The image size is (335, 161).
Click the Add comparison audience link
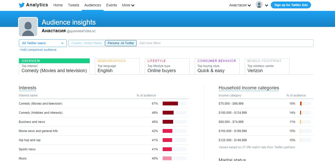point(38,50)
